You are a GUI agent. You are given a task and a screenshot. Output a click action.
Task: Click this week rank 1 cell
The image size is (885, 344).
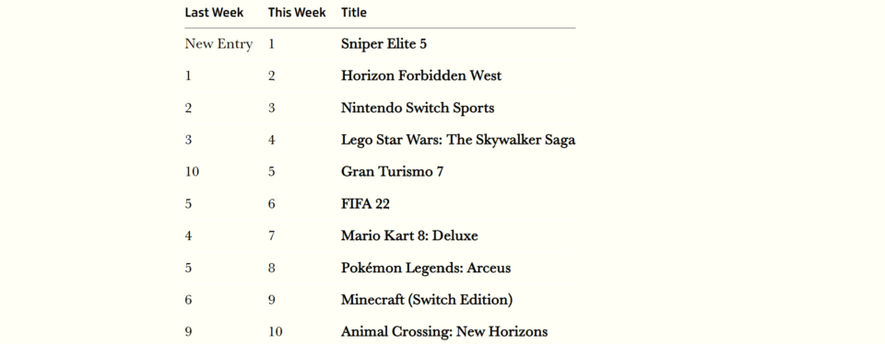[x=271, y=44]
